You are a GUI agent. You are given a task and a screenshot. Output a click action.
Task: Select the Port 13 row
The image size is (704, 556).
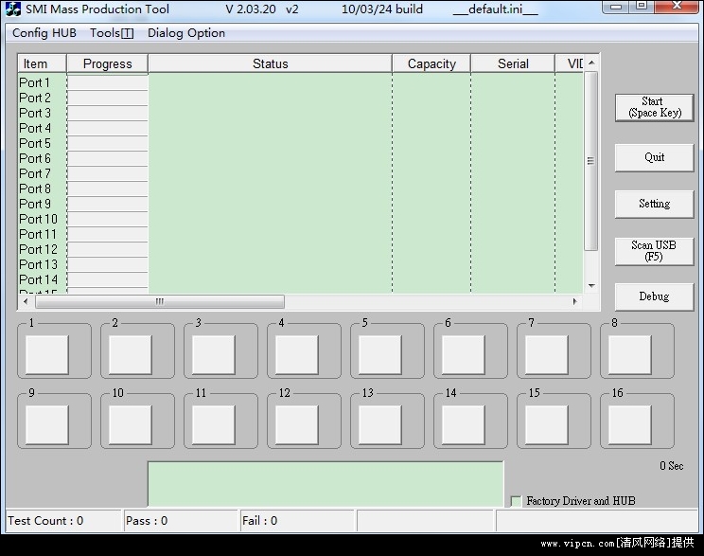[300, 264]
